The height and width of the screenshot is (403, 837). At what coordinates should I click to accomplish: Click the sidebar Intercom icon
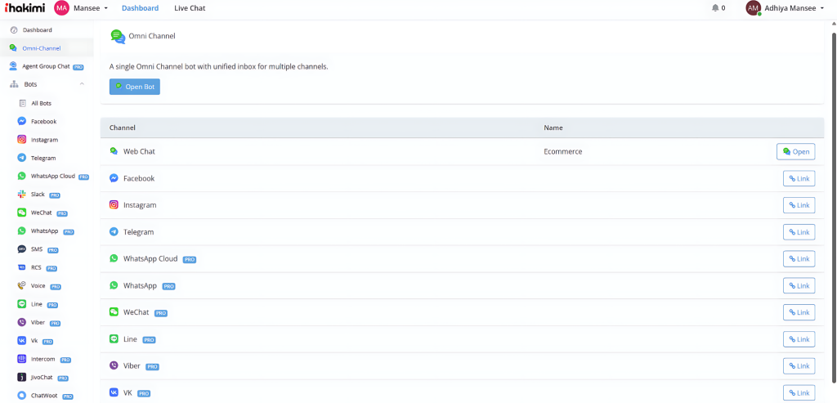click(22, 359)
